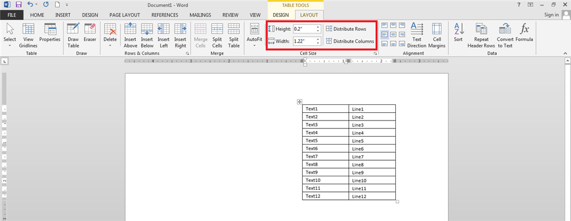571x221 pixels.
Task: Click the Sort icon
Action: click(458, 32)
